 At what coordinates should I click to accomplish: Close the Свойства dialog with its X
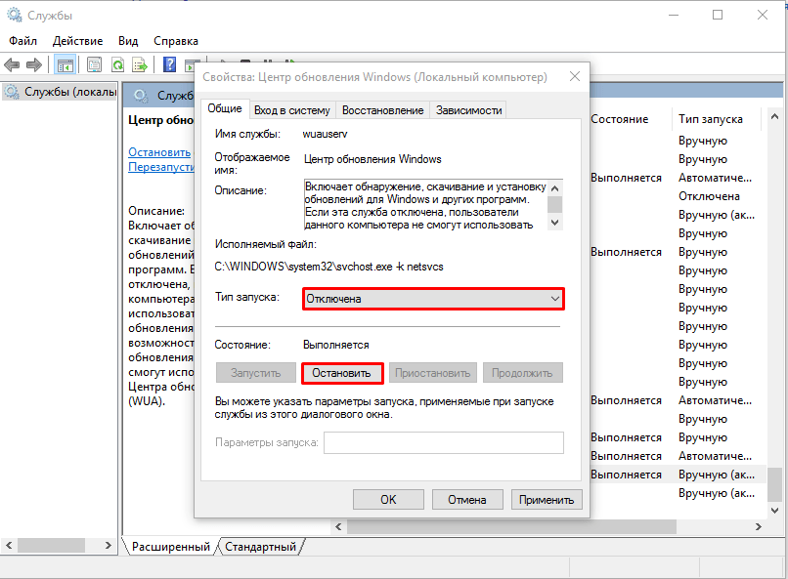coord(575,76)
